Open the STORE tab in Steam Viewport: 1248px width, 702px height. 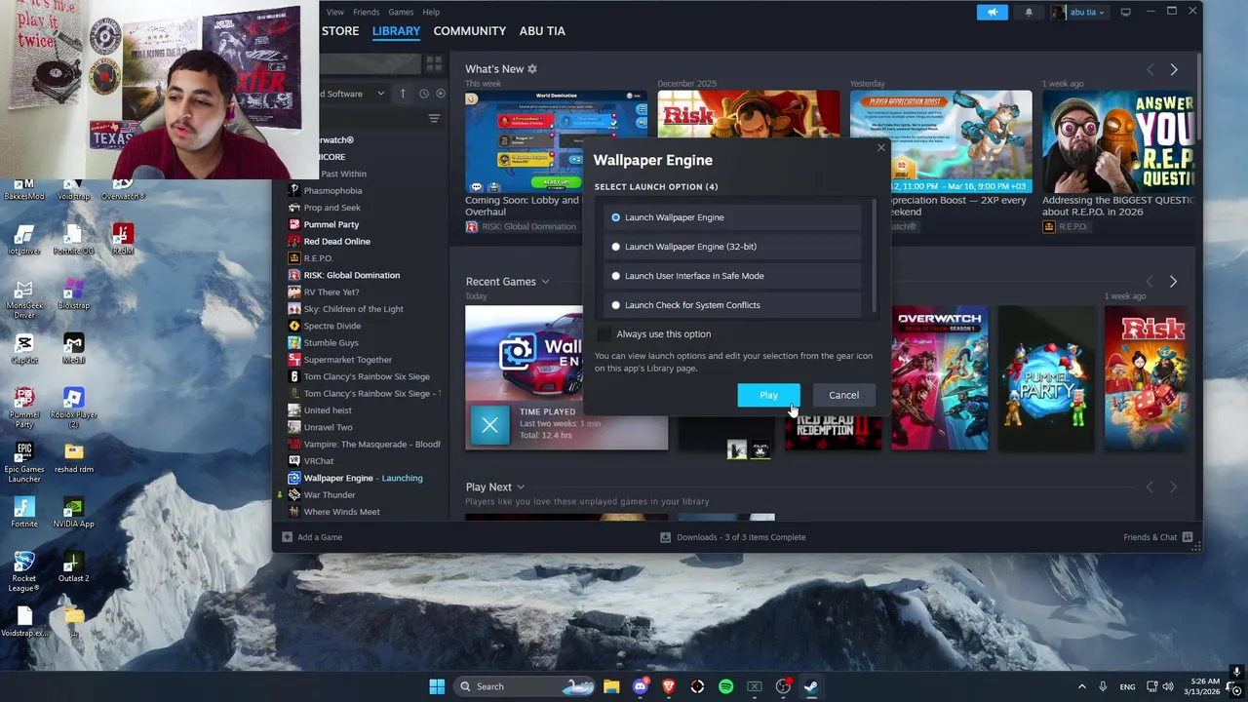pyautogui.click(x=340, y=31)
